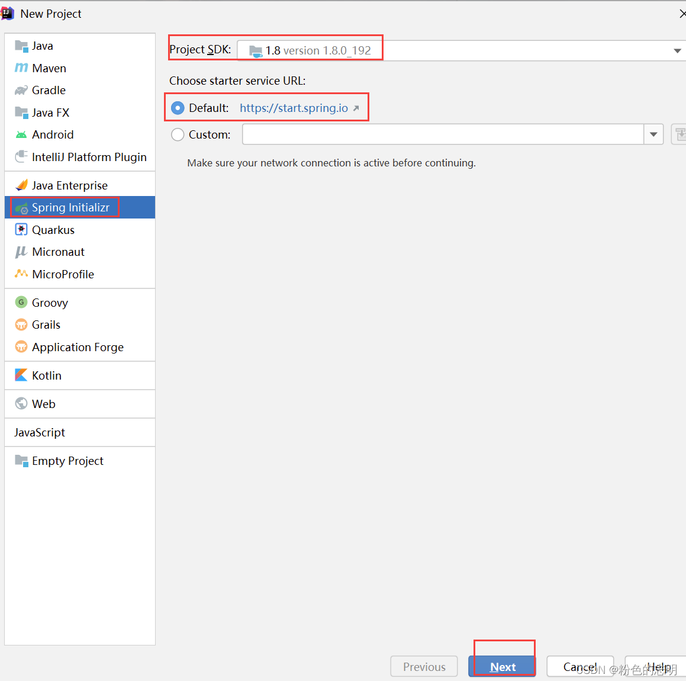Select Spring Initializr project type
This screenshot has height=681, width=686.
click(x=80, y=207)
